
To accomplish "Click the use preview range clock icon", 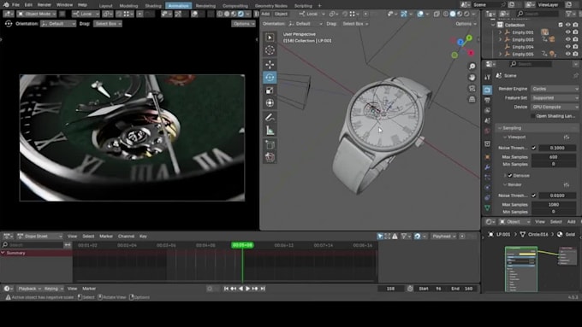I will [410, 289].
